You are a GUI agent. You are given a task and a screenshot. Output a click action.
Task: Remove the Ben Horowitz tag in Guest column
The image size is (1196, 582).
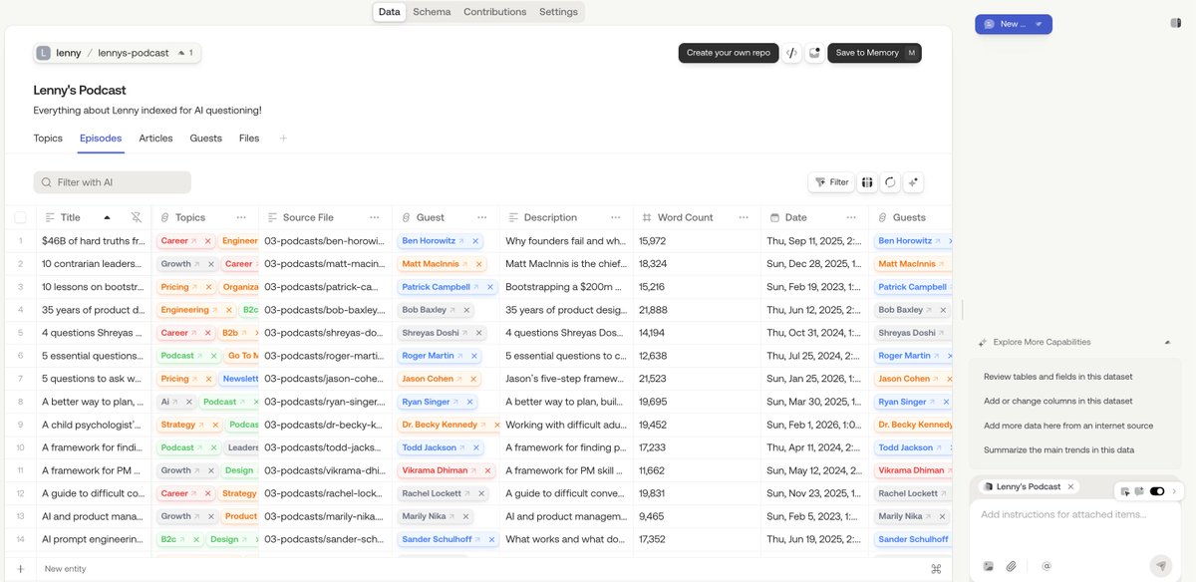point(475,241)
